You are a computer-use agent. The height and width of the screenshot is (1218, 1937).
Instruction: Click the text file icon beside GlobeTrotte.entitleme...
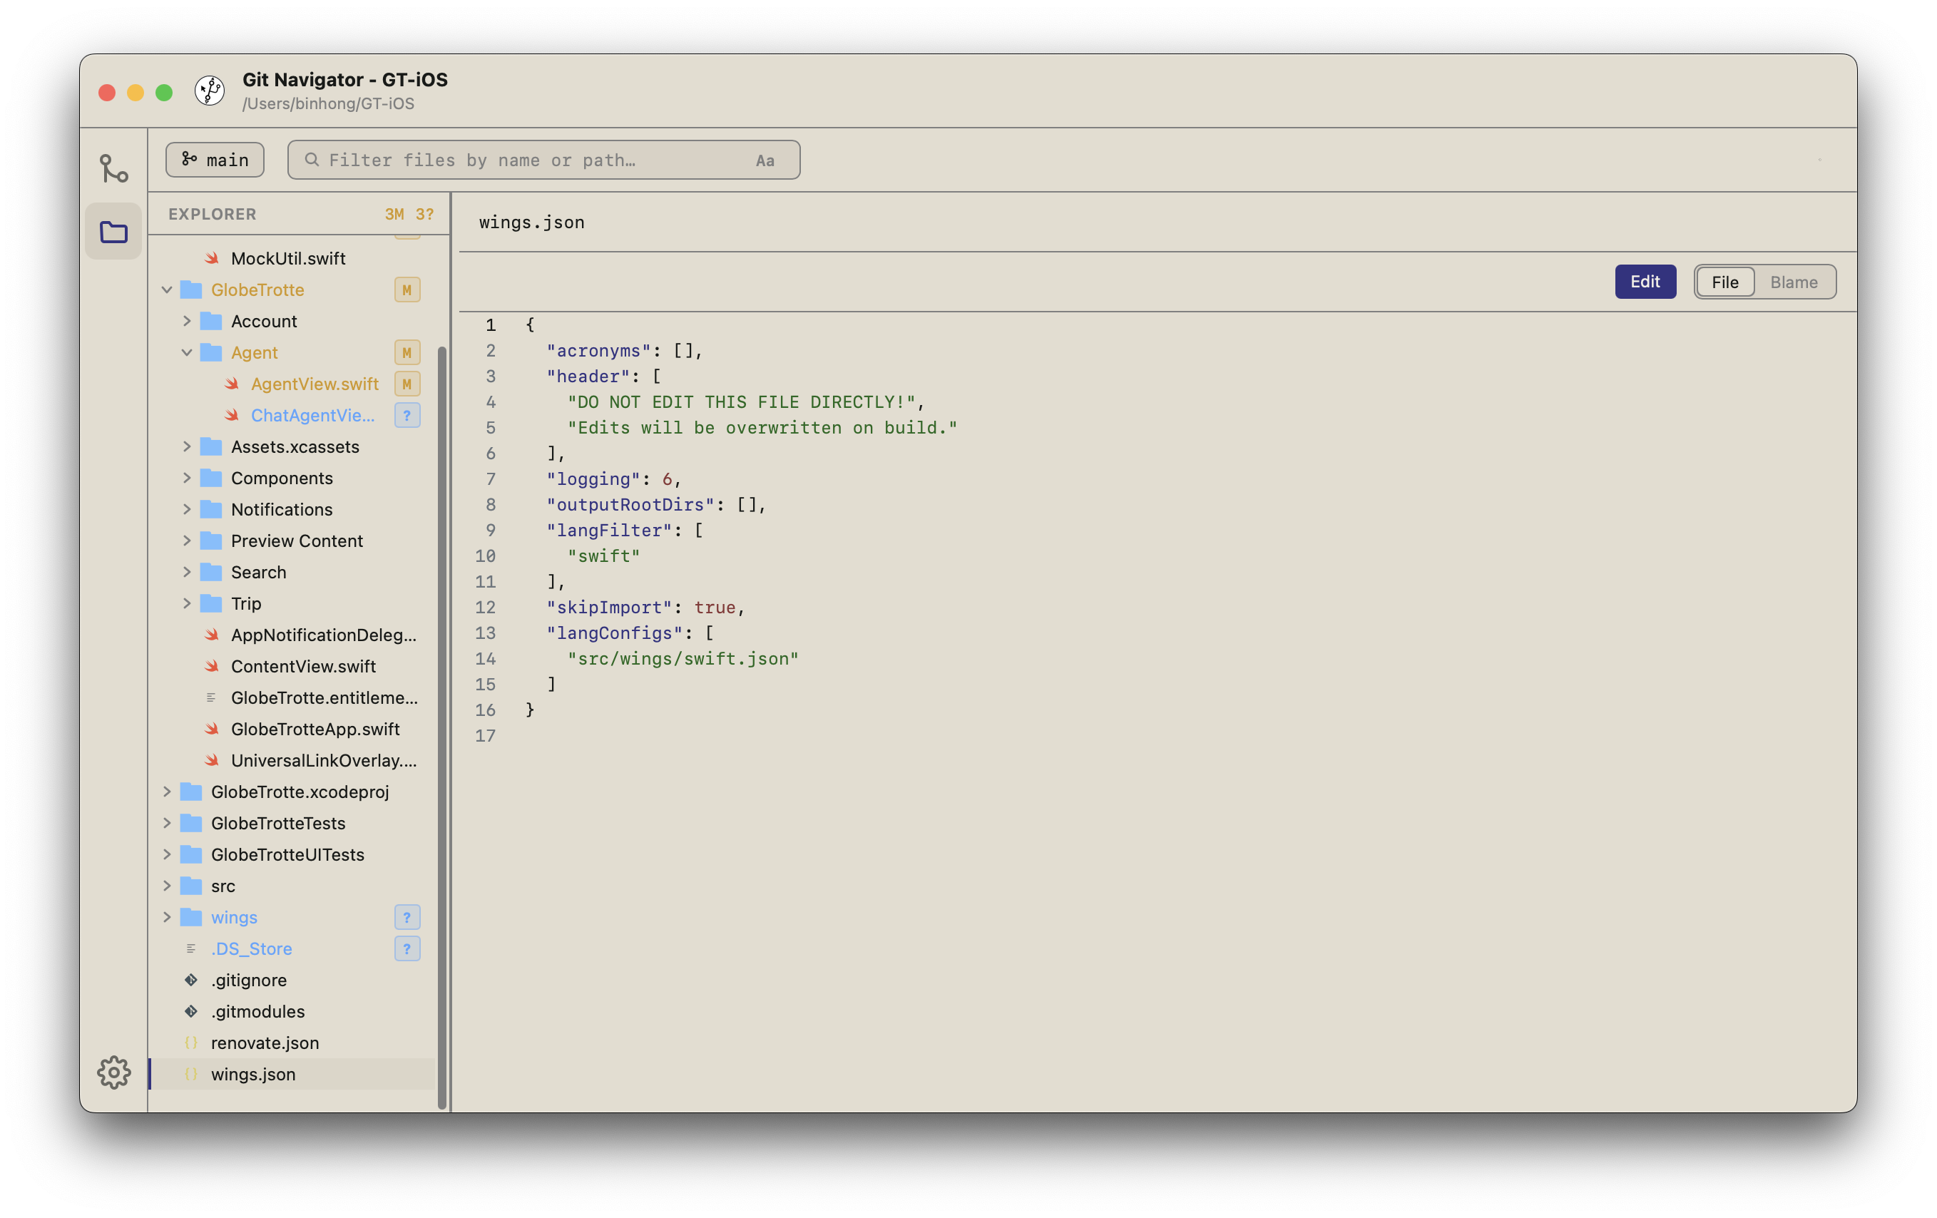pos(211,697)
